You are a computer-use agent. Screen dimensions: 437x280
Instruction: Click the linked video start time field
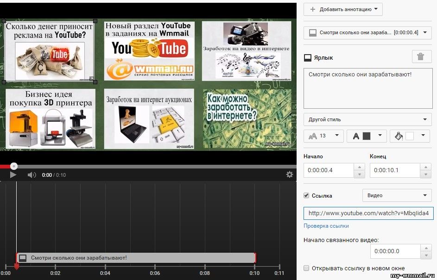tap(395, 251)
